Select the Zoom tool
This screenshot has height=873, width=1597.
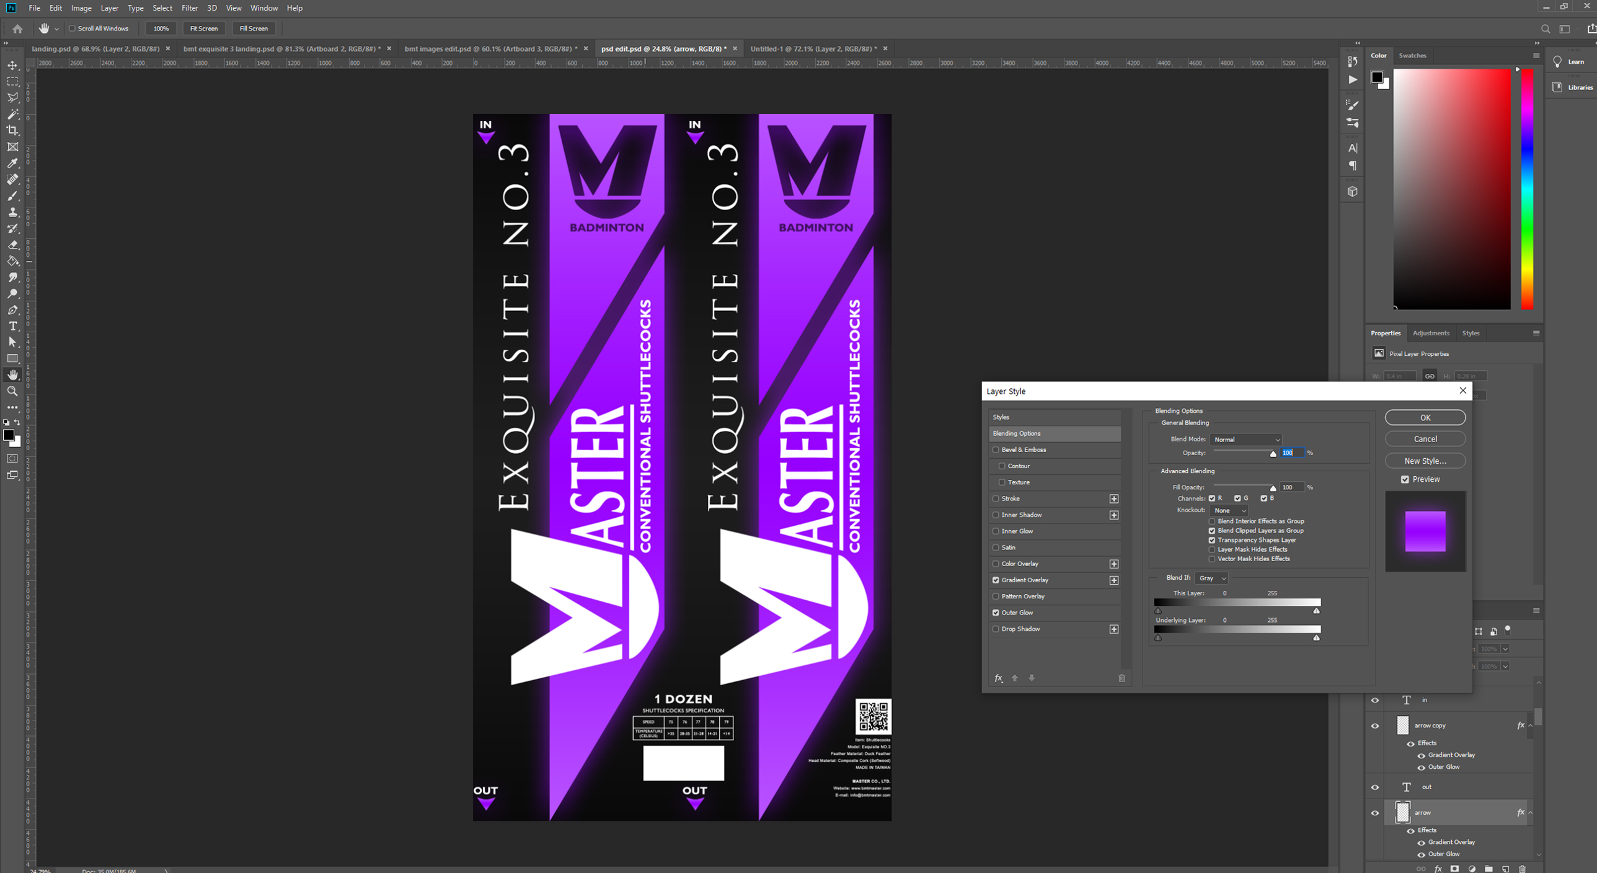[x=12, y=391]
